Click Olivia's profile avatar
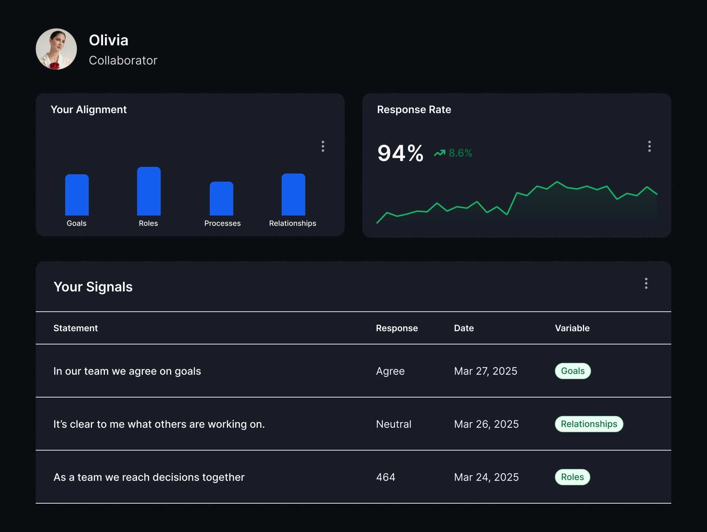Viewport: 707px width, 532px height. tap(56, 49)
